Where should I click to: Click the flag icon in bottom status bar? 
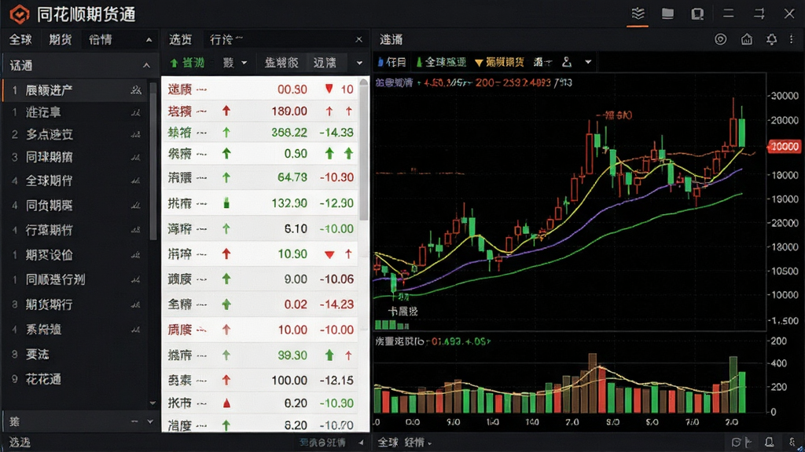click(x=748, y=442)
